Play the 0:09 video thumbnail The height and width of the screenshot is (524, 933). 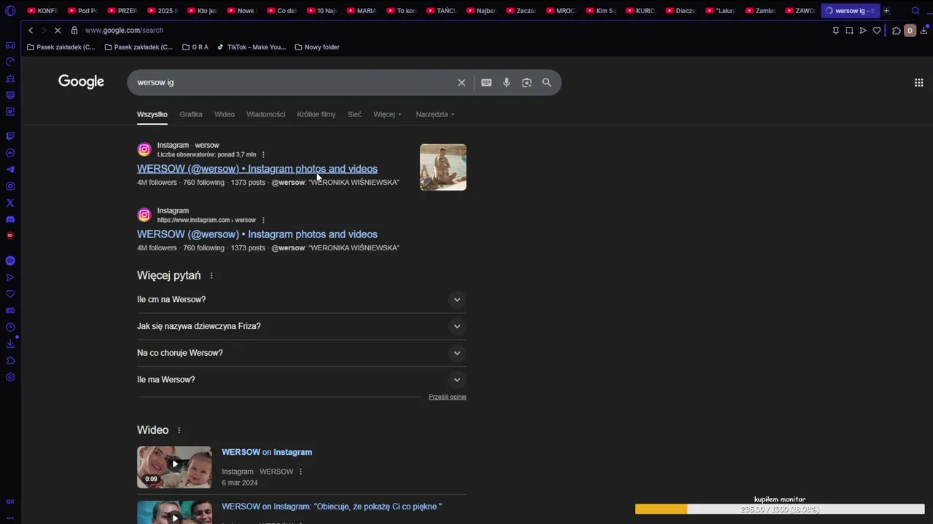(174, 467)
